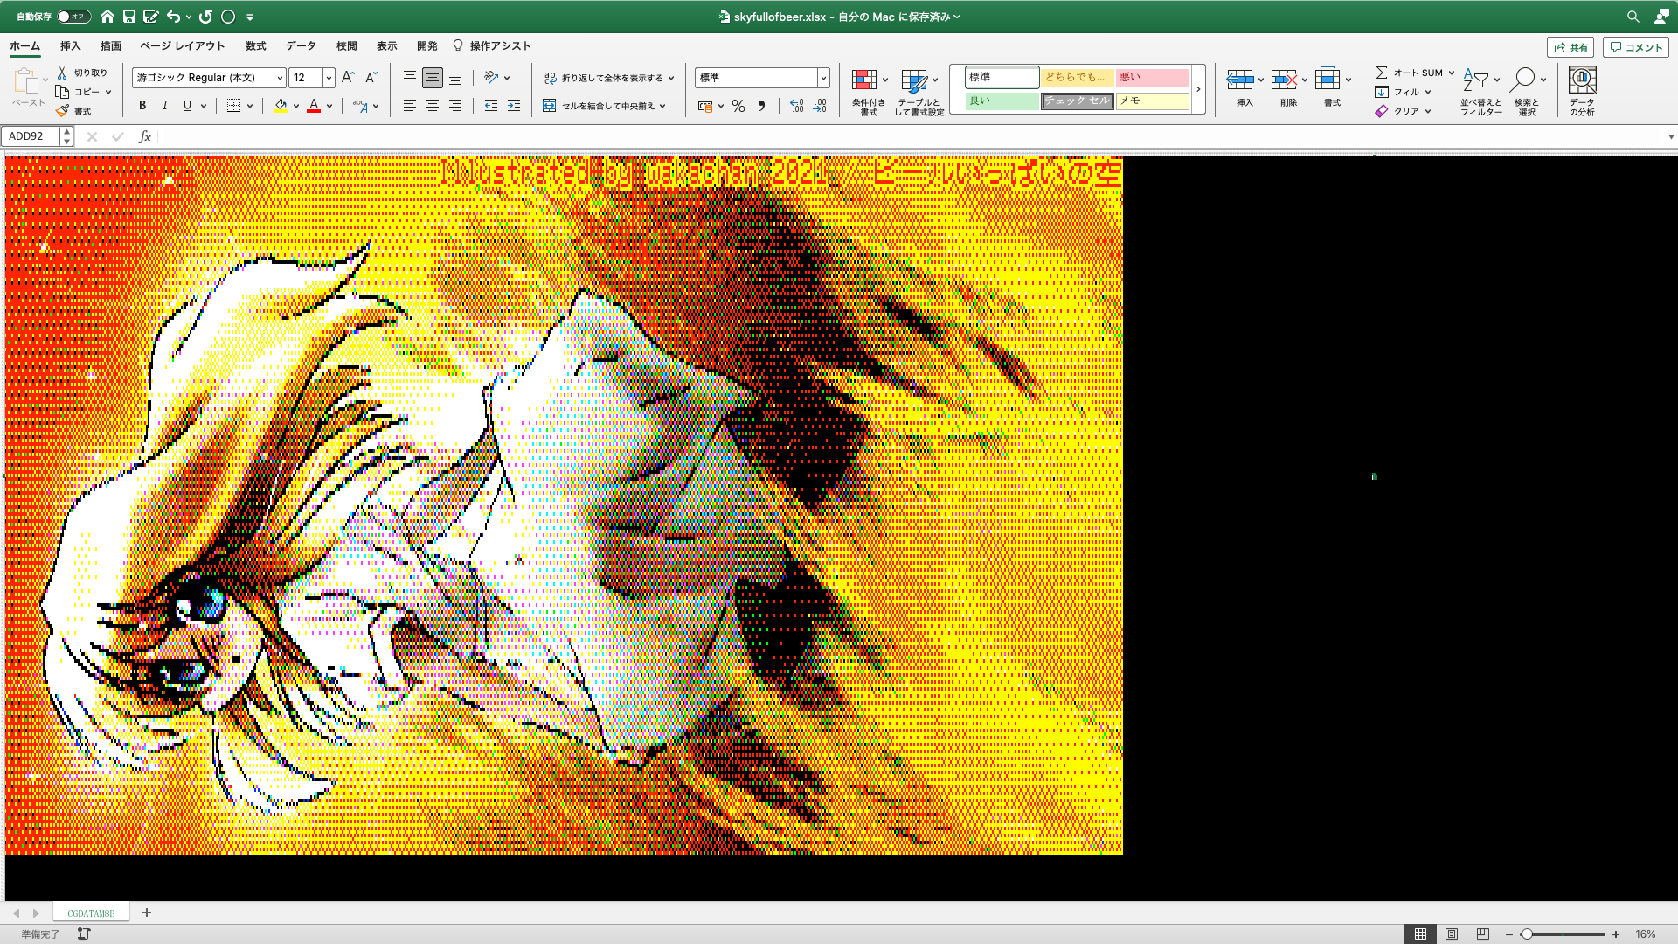1678x944 pixels.
Task: Click the comma style icon
Action: click(762, 106)
